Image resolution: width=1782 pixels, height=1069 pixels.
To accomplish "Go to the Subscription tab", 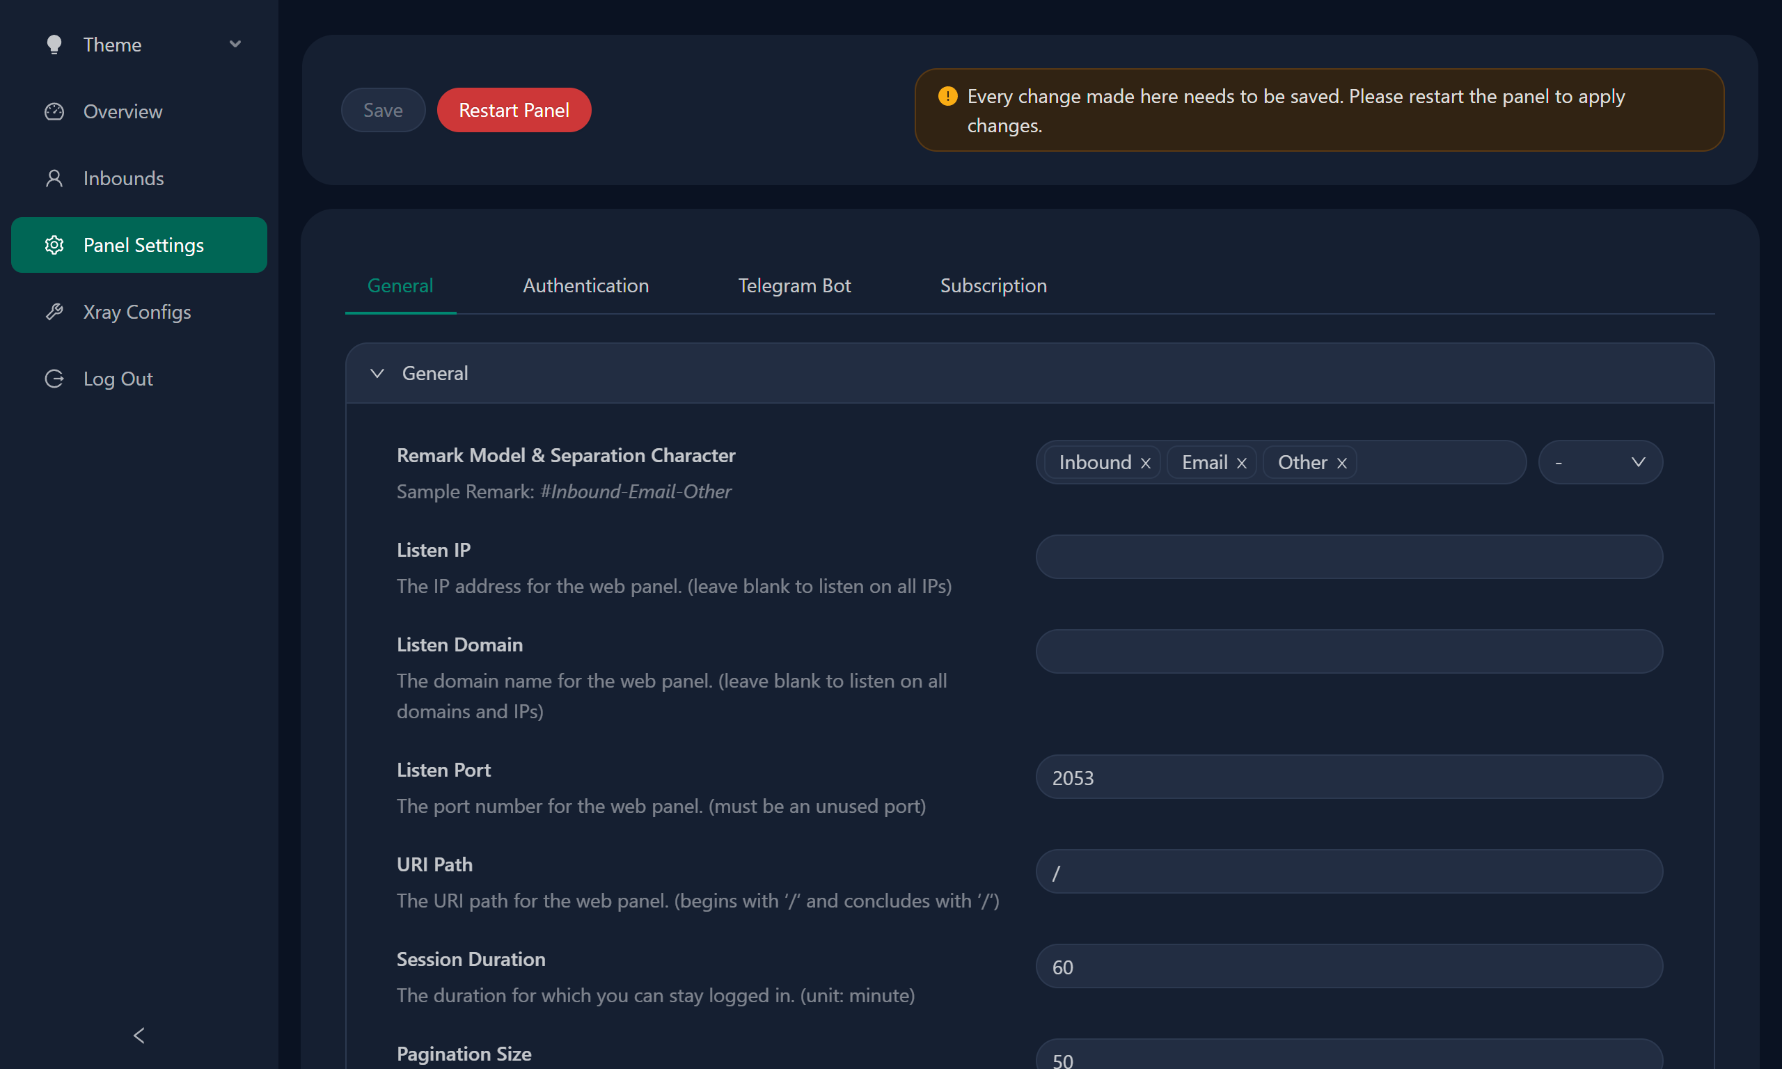I will click(993, 286).
